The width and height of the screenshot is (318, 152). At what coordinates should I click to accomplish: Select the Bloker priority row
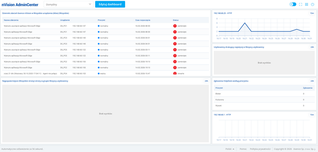pyautogui.click(x=264, y=94)
